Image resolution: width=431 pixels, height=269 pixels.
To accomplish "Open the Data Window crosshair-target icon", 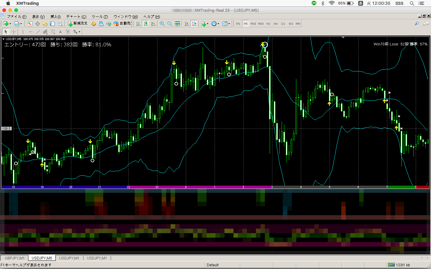I will [37, 24].
